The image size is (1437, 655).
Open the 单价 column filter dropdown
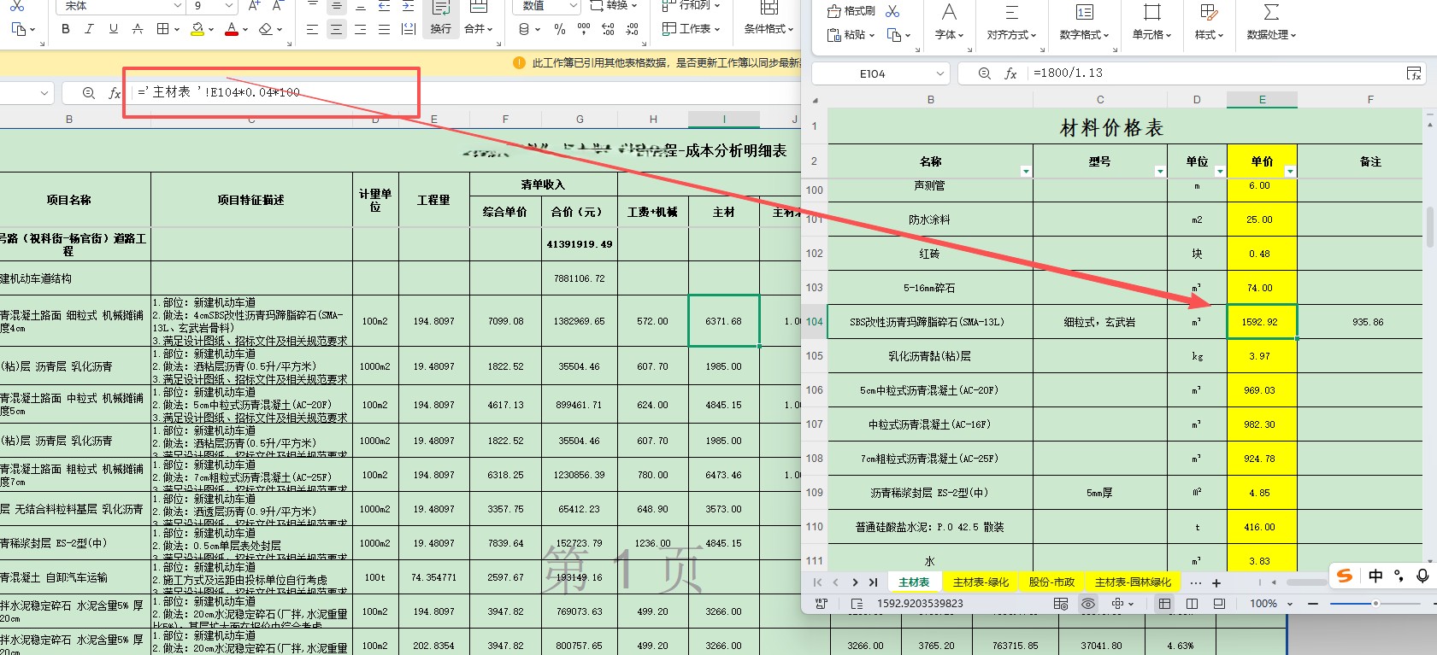[x=1290, y=172]
